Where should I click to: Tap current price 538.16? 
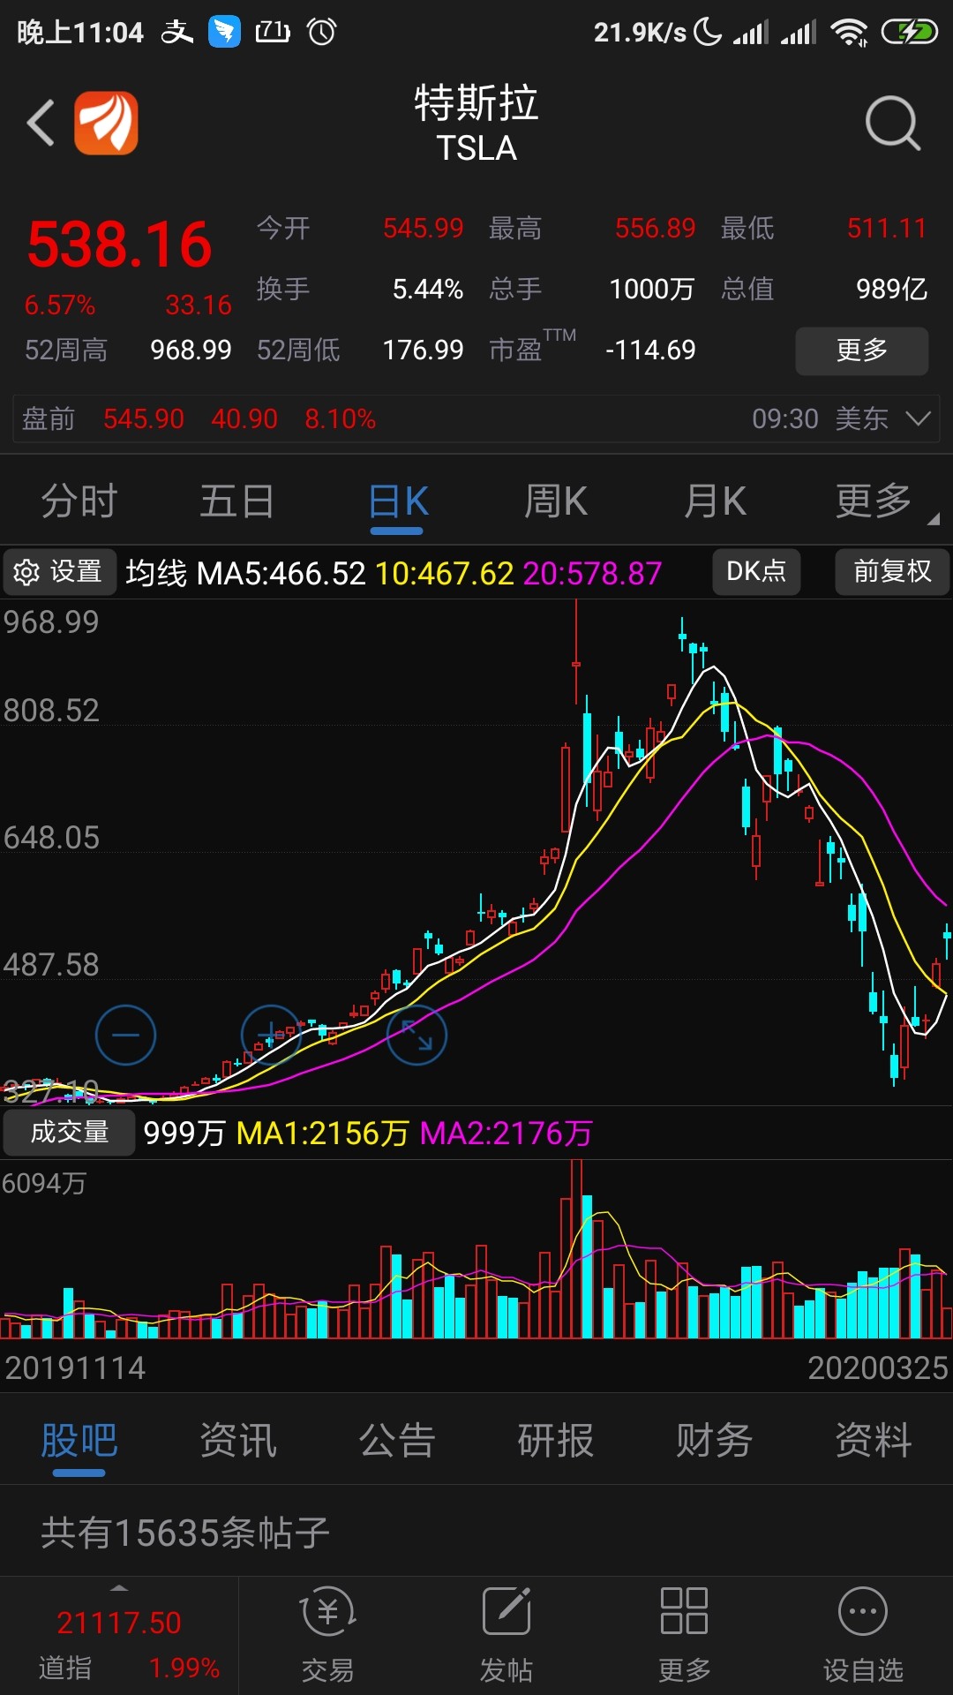coord(119,245)
